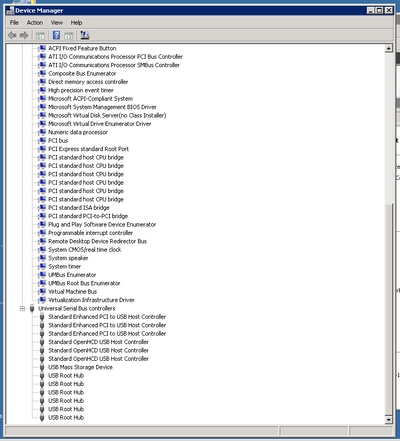Select the first Standard OpenHCD USB Host Controller
This screenshot has height=441, width=400.
pos(99,342)
